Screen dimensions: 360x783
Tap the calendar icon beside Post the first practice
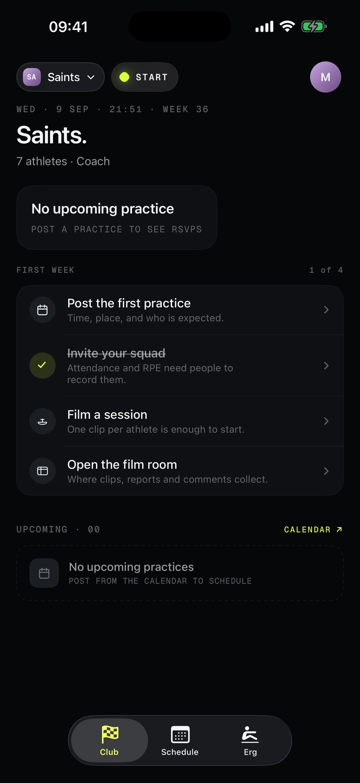point(42,310)
